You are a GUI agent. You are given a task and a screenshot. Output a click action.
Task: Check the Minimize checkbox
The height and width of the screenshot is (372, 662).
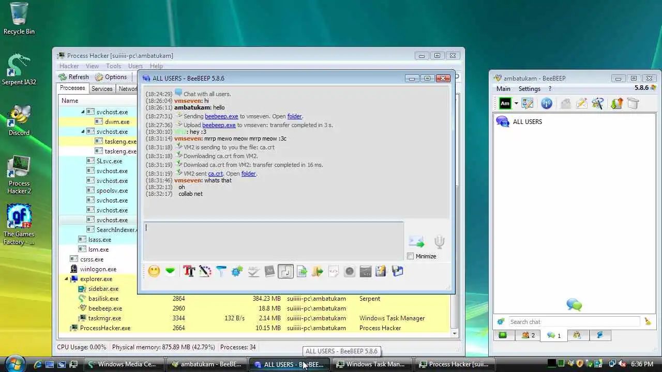pyautogui.click(x=411, y=256)
